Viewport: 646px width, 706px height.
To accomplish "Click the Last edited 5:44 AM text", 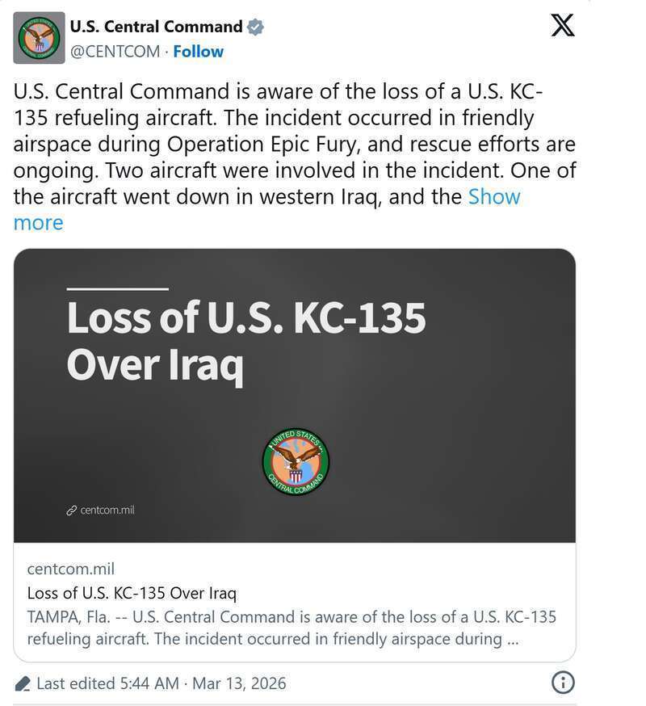I will (x=107, y=683).
